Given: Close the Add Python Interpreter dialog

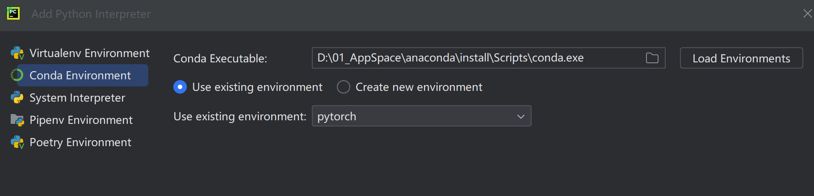Looking at the screenshot, I should click(x=807, y=13).
